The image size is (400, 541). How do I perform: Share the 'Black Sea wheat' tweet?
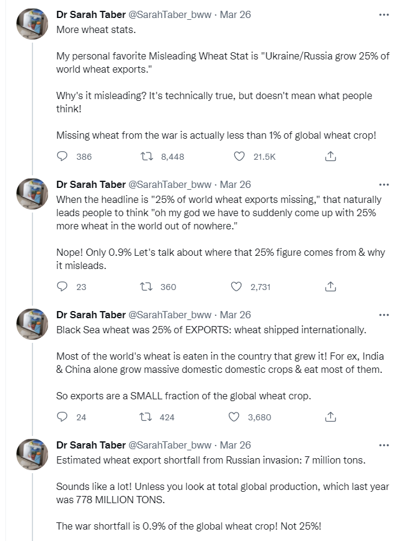pos(330,417)
